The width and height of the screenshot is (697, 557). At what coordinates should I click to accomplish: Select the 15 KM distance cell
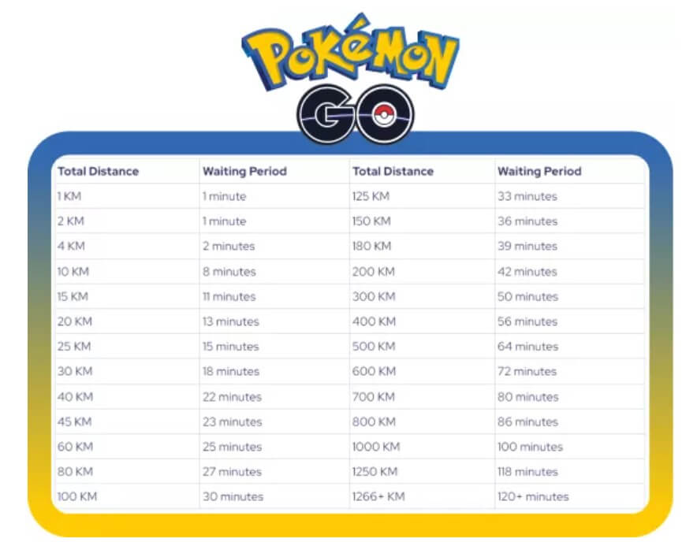[x=73, y=296]
